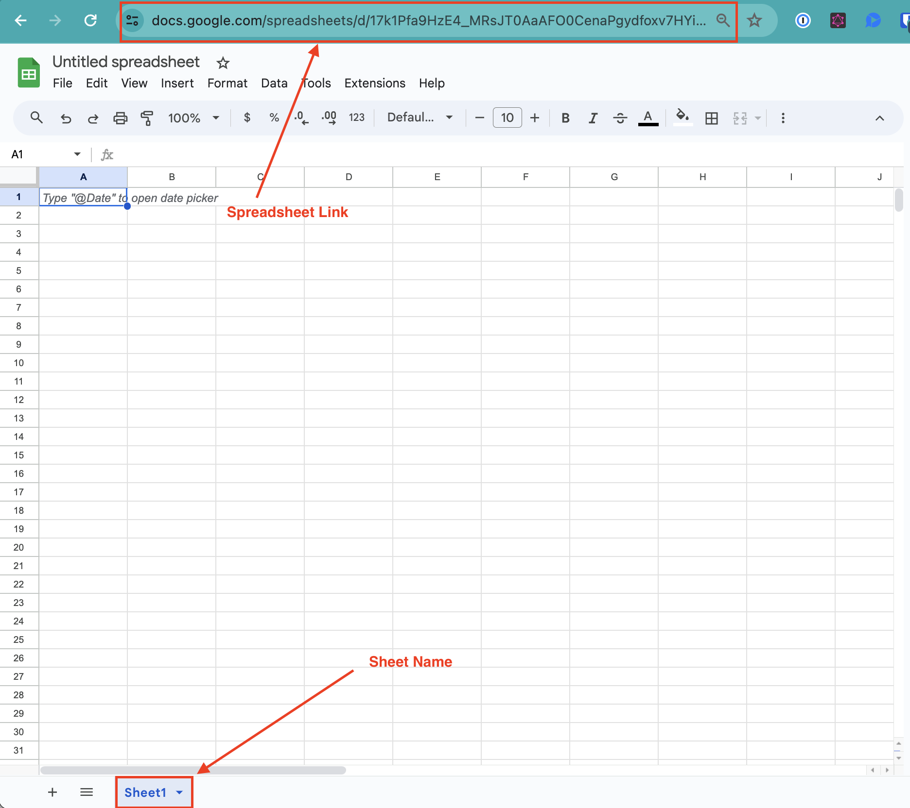Open the text color picker

pos(648,118)
